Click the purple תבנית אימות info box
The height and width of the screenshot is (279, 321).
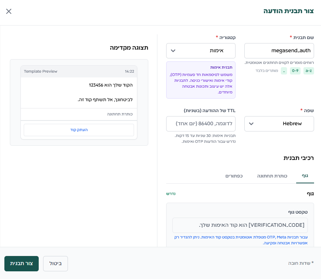200,80
